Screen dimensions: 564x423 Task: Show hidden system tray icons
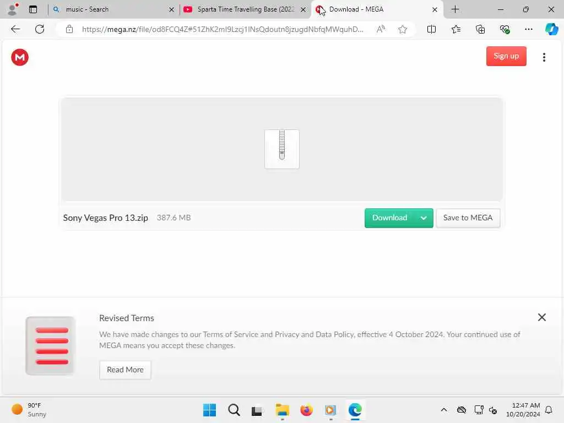pos(444,410)
